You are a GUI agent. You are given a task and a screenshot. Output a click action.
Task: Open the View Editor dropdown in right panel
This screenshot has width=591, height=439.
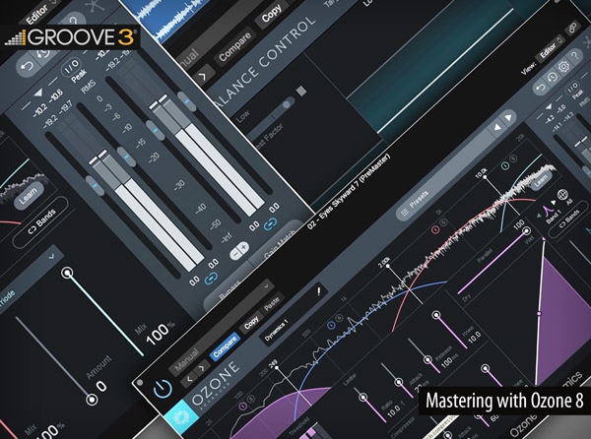tap(551, 49)
